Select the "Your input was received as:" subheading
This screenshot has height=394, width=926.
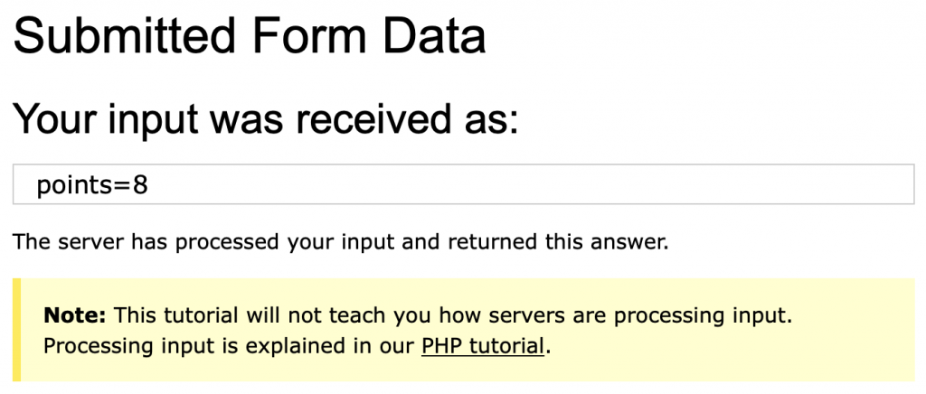click(267, 119)
